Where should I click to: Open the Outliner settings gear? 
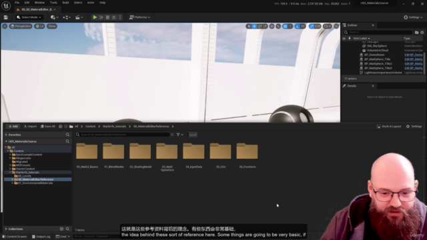tap(422, 33)
